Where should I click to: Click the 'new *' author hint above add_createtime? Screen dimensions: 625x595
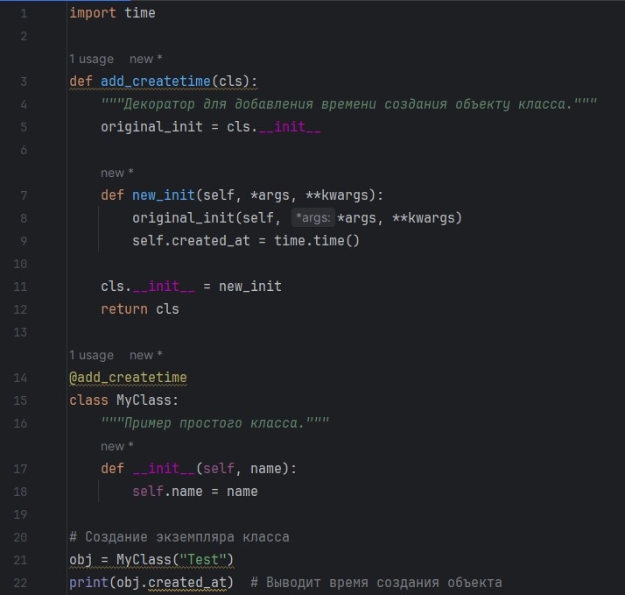(145, 59)
